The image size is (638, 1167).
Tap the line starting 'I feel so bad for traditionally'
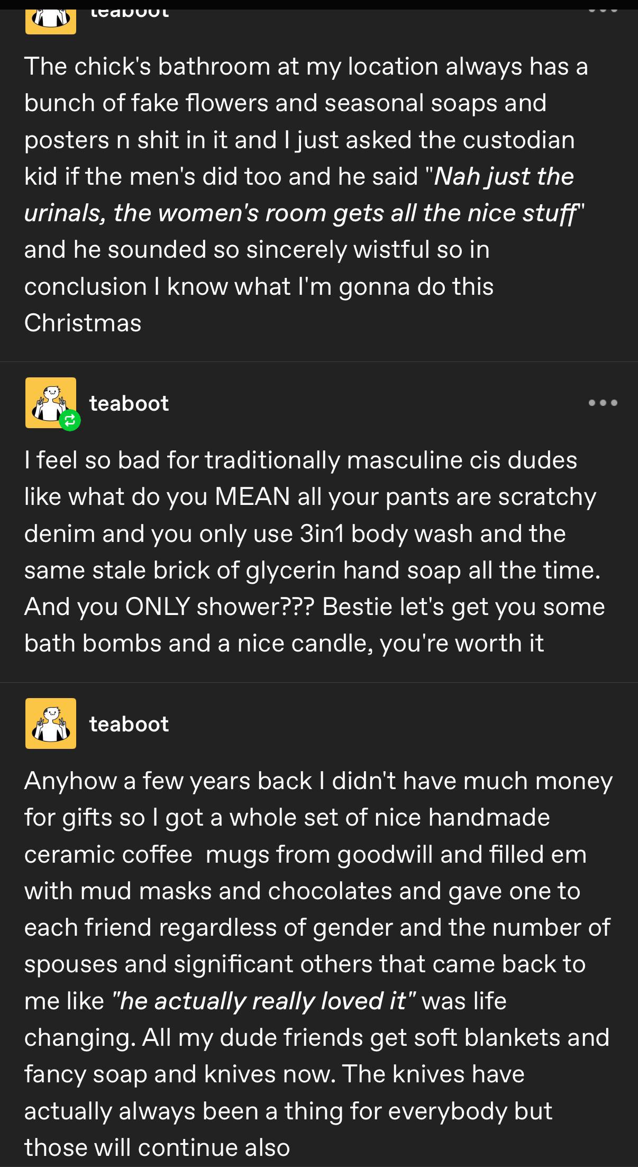[300, 460]
